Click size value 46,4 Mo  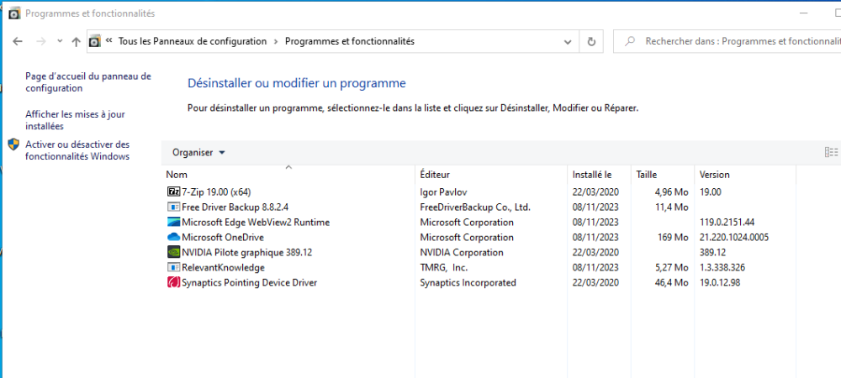[671, 283]
